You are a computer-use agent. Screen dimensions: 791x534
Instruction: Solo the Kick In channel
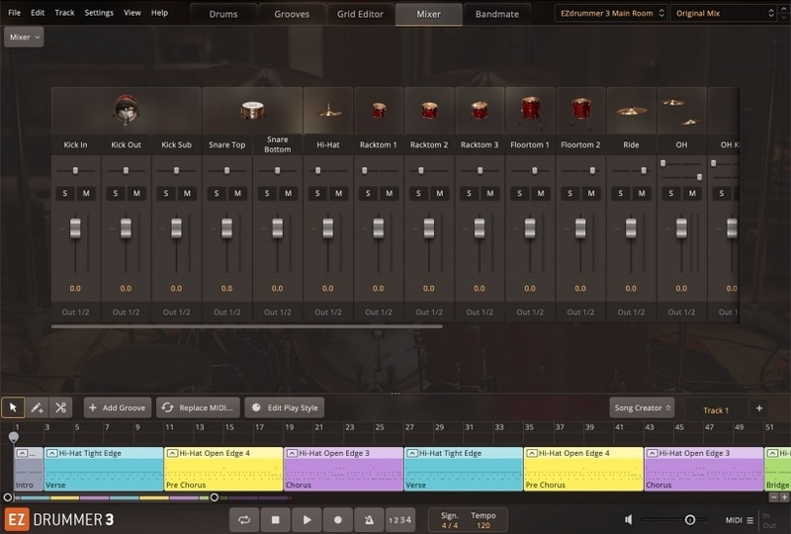tap(65, 193)
